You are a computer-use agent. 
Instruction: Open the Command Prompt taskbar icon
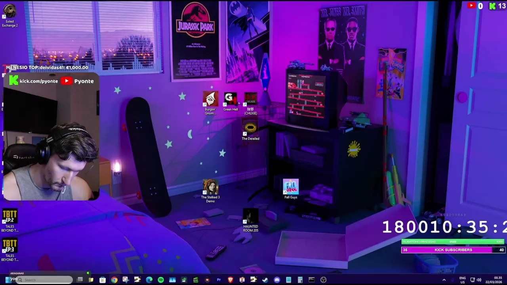pos(312,280)
